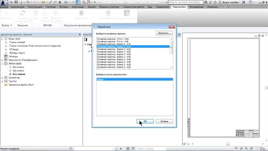Click the thin lines icon in quick access toolbar
The image size is (268, 151).
click(x=78, y=2)
